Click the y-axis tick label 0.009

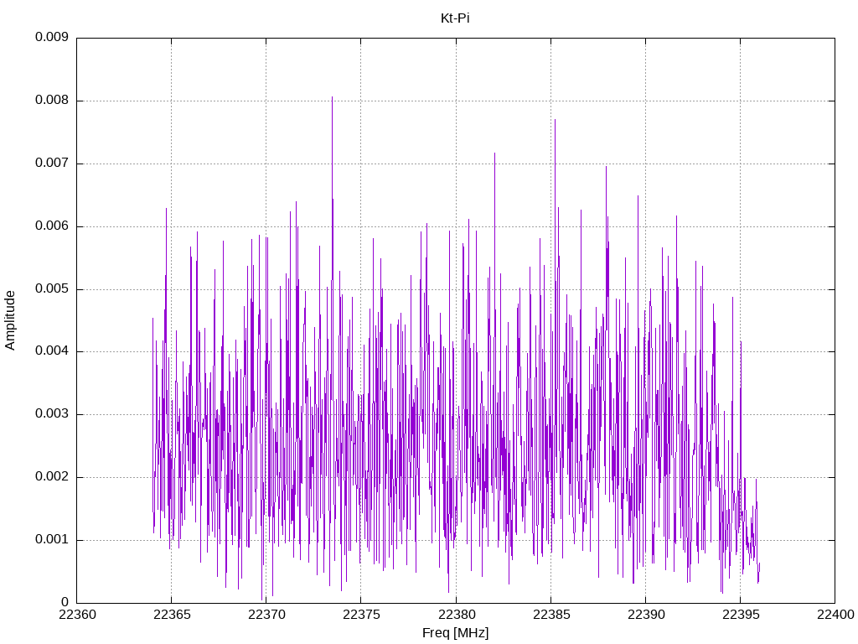(52, 37)
